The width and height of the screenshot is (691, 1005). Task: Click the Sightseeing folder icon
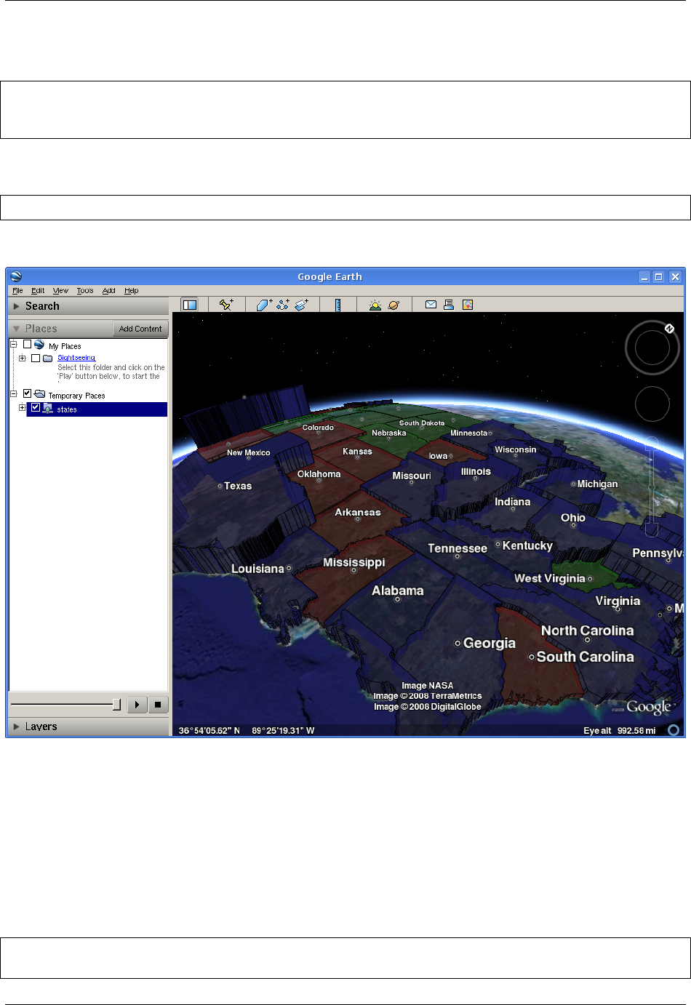[x=48, y=358]
